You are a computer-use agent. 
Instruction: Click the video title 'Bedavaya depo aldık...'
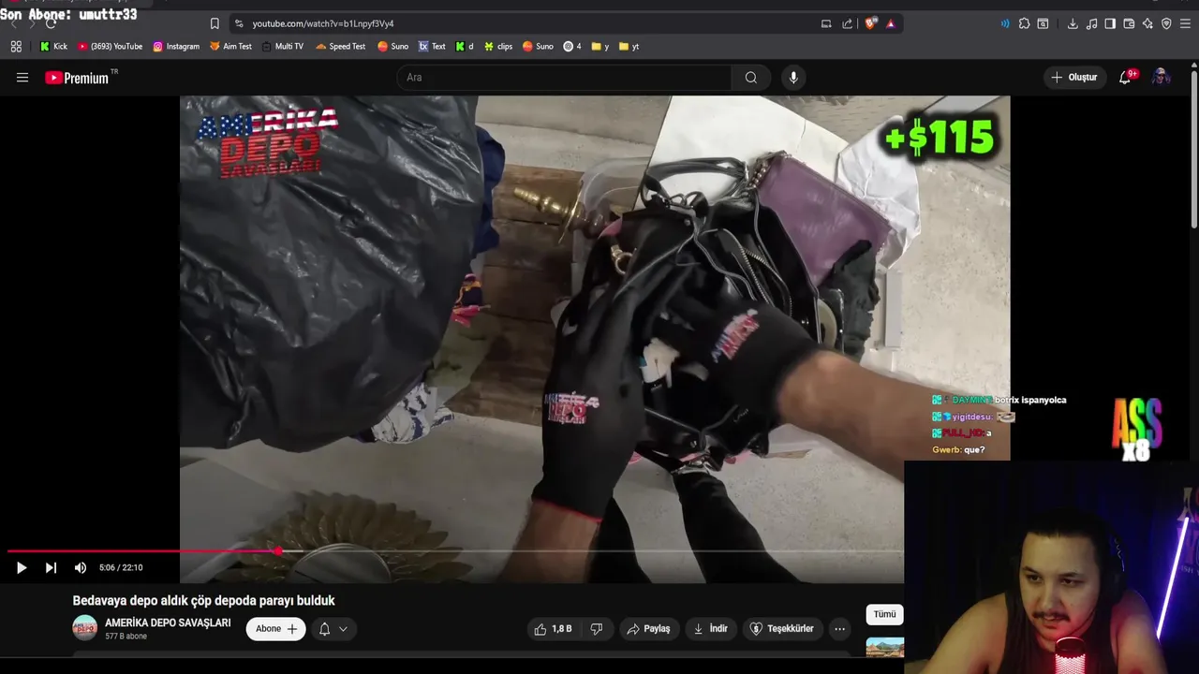pyautogui.click(x=203, y=601)
